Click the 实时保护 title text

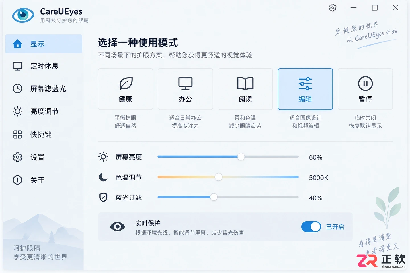click(x=148, y=223)
